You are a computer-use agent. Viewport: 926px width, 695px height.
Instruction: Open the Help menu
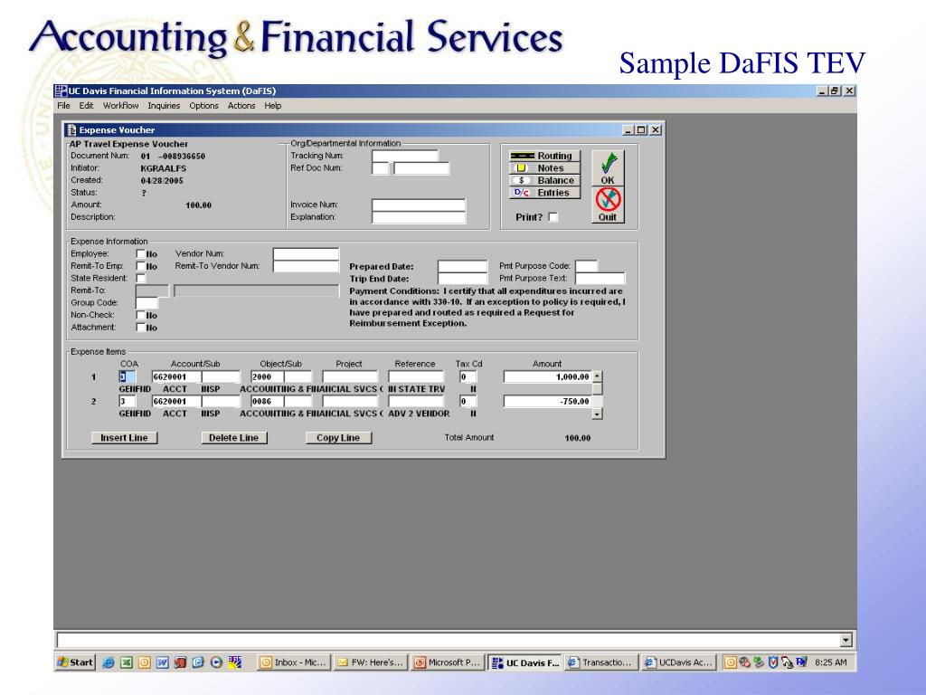[x=273, y=106]
